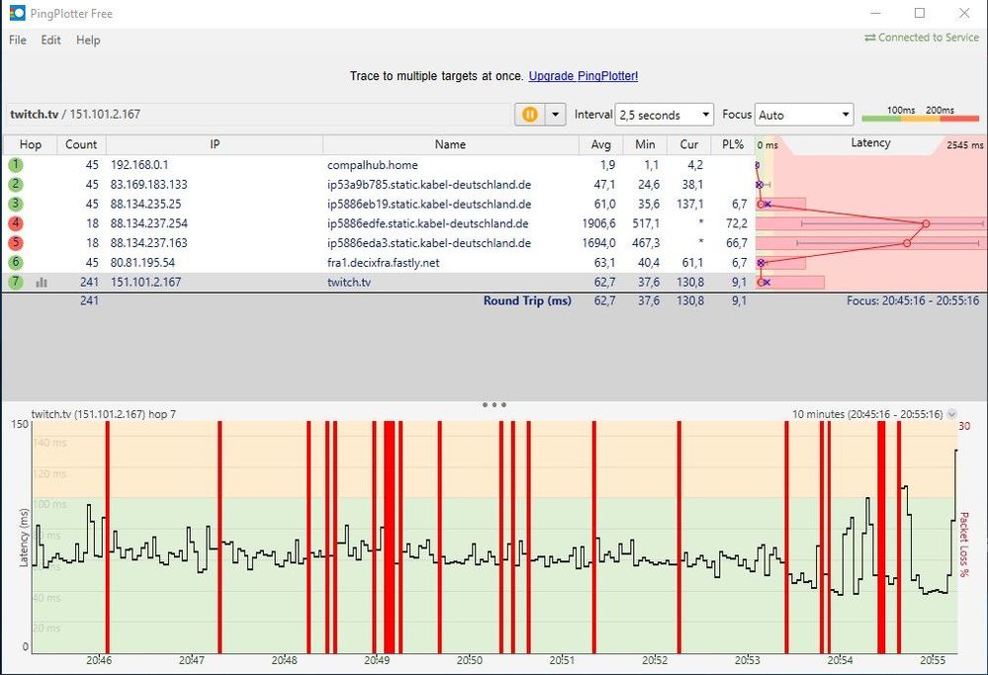This screenshot has width=988, height=675.
Task: Expand the 10 minutes timeline range chevron
Action: click(951, 415)
